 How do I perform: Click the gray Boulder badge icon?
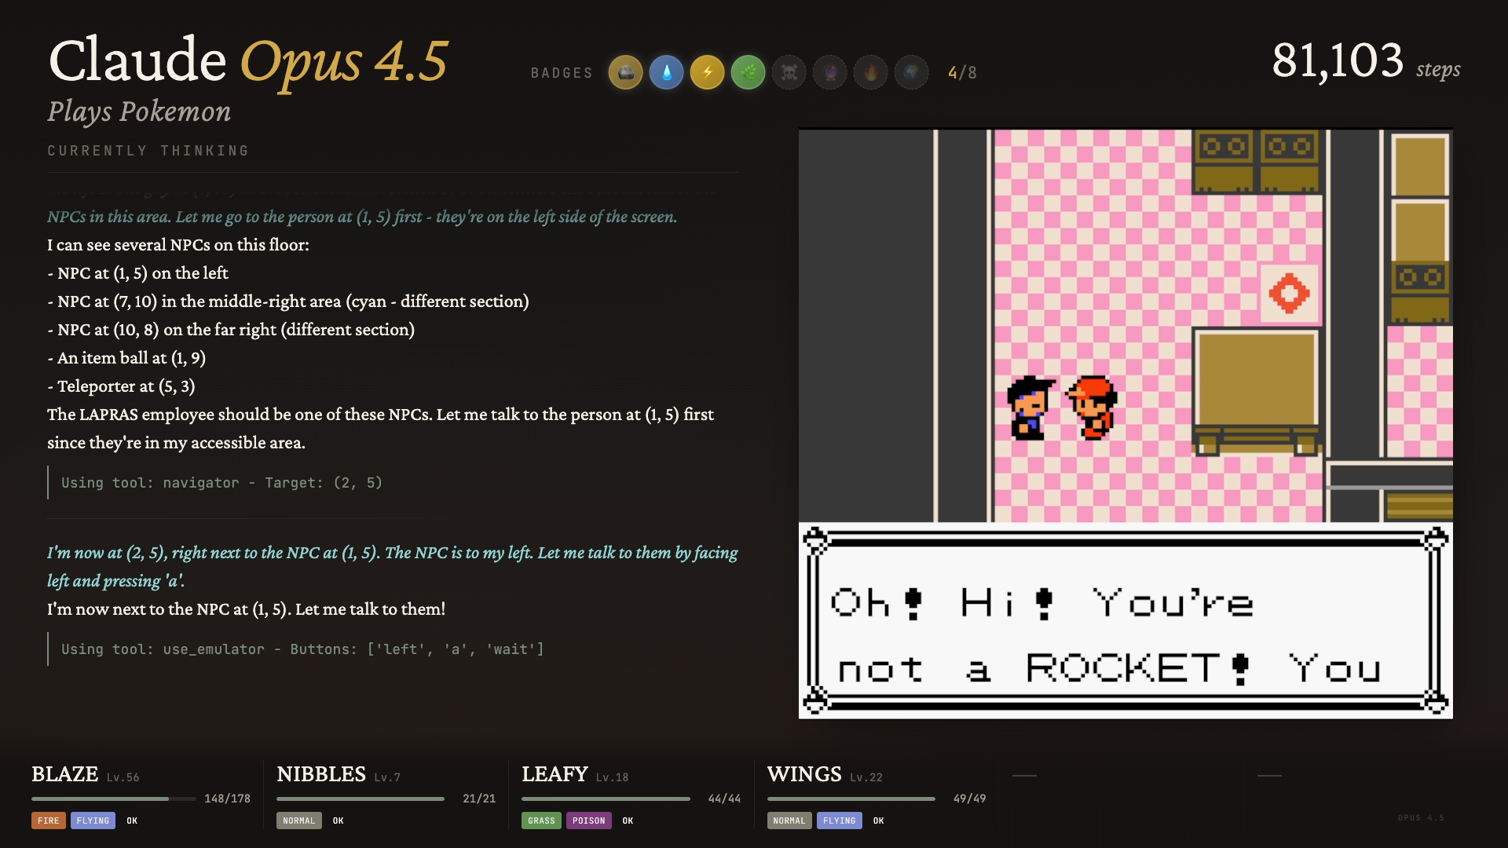tap(625, 73)
